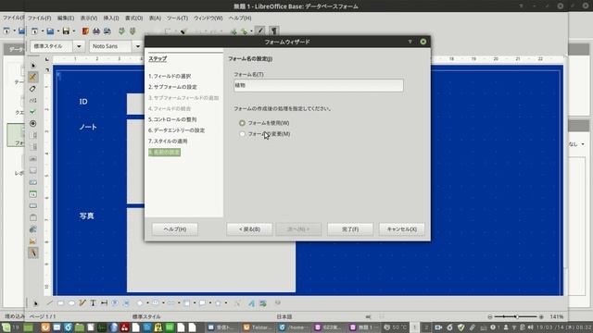Open the Telstar taskbar window entry
Viewport: 593px width, 333px height.
[x=258, y=327]
